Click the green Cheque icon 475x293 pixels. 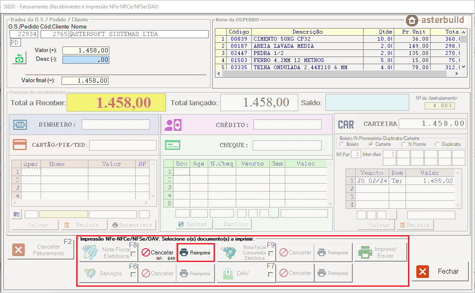click(x=172, y=145)
